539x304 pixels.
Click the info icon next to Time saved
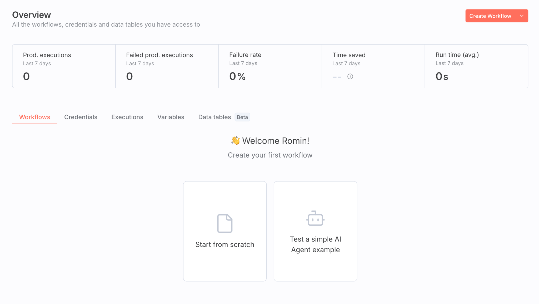coord(350,77)
